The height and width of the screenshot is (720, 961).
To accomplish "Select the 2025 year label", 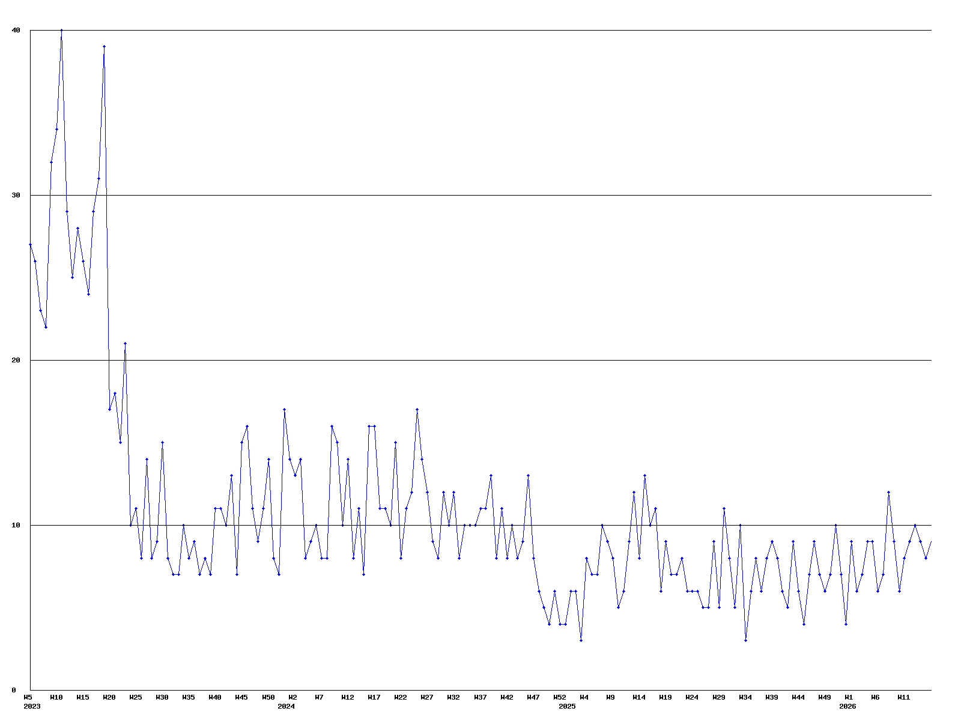I will (x=567, y=706).
